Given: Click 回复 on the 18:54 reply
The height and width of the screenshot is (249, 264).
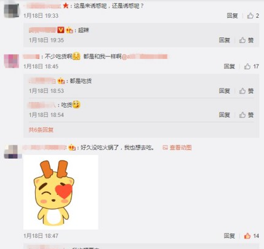Looking at the screenshot, I should tap(224, 115).
